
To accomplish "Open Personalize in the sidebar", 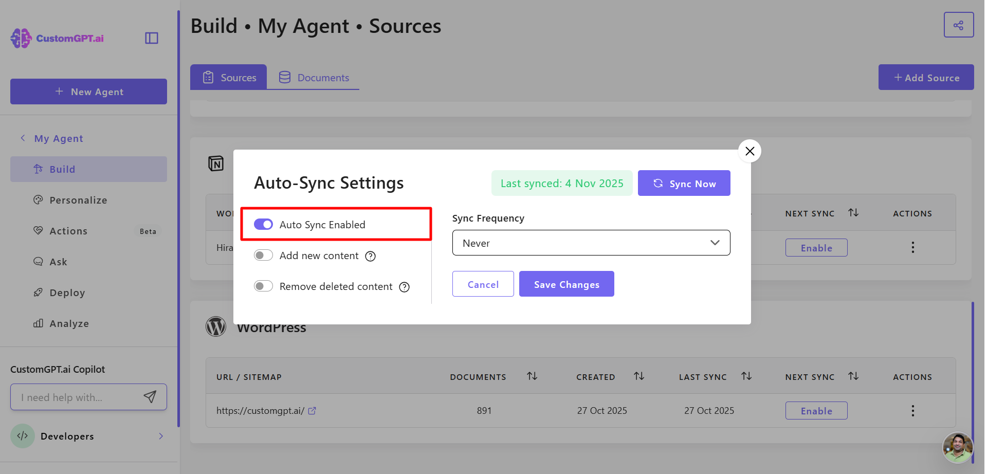I will pos(88,200).
